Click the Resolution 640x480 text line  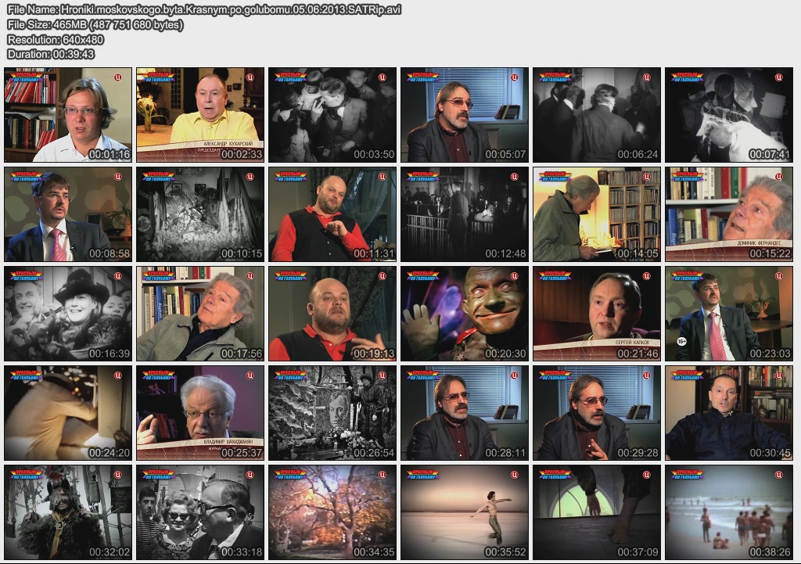point(56,39)
